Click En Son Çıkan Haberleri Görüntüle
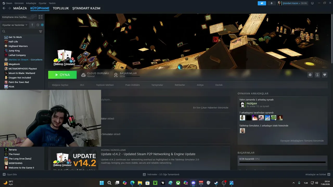This screenshot has width=333, height=187. click(x=210, y=108)
